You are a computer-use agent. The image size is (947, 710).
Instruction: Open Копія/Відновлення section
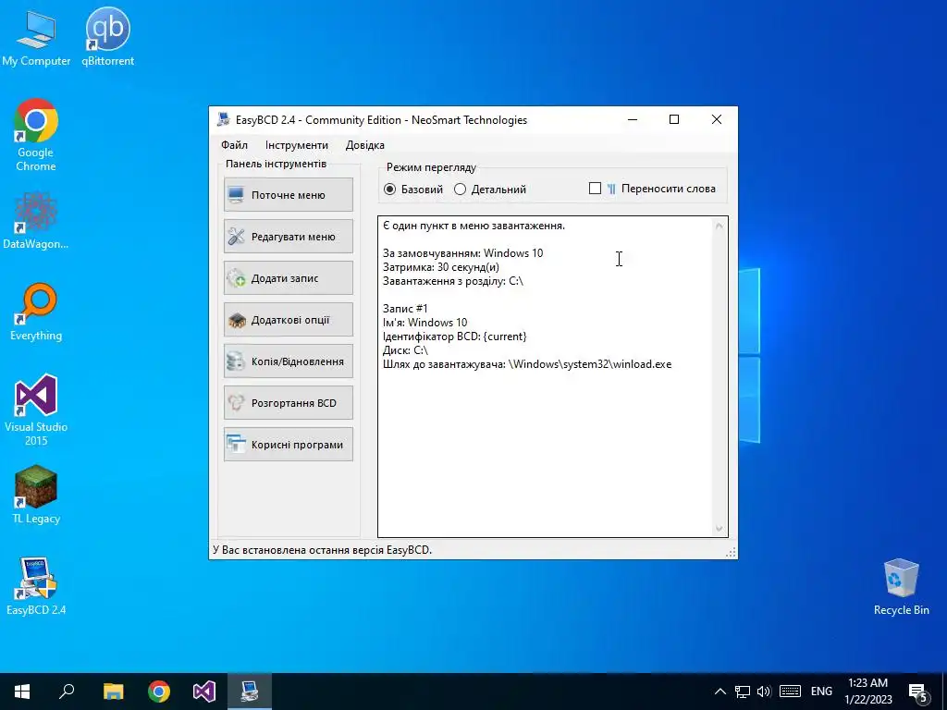tap(289, 361)
